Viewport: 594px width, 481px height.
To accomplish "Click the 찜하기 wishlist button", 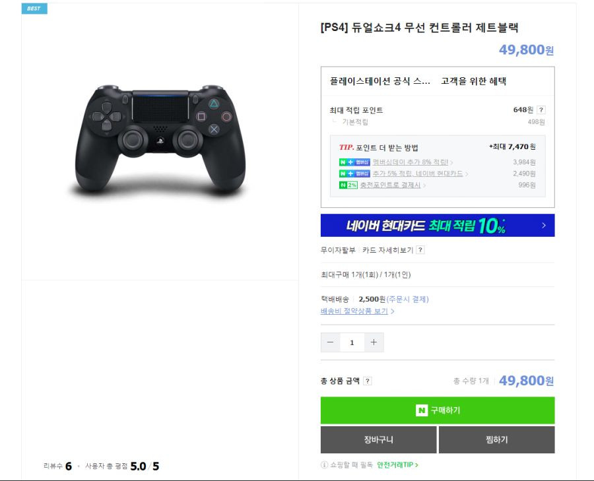I will pos(496,439).
